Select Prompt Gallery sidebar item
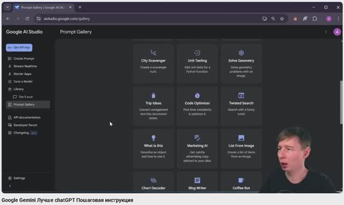The image size is (344, 205). (28, 104)
